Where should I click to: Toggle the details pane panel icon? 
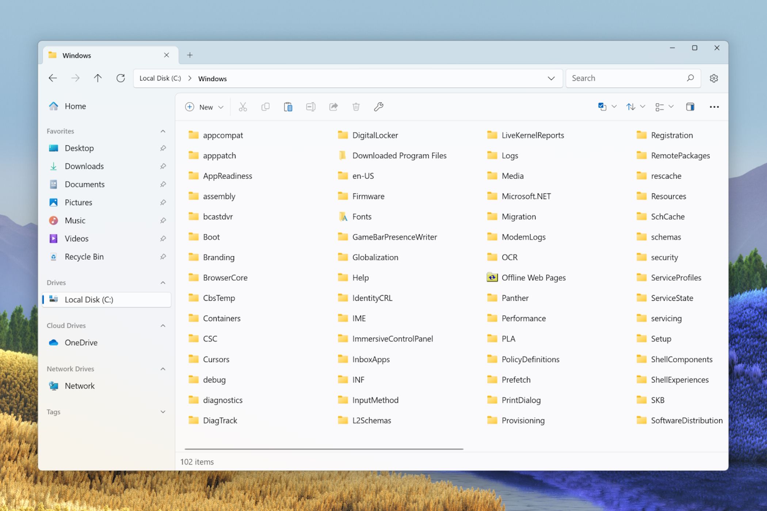(x=690, y=107)
